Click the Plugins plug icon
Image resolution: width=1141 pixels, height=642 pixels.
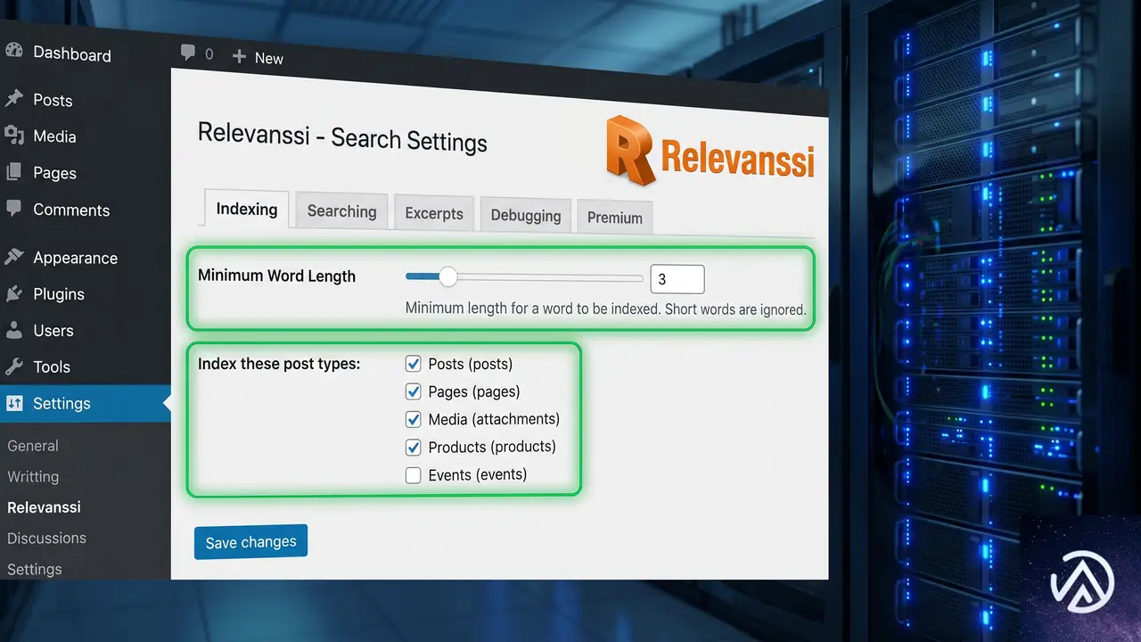(x=13, y=293)
